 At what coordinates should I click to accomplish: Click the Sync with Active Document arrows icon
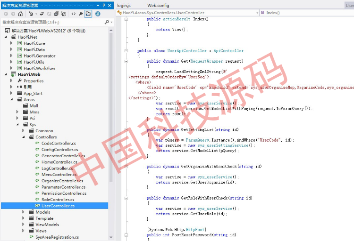tap(42, 14)
